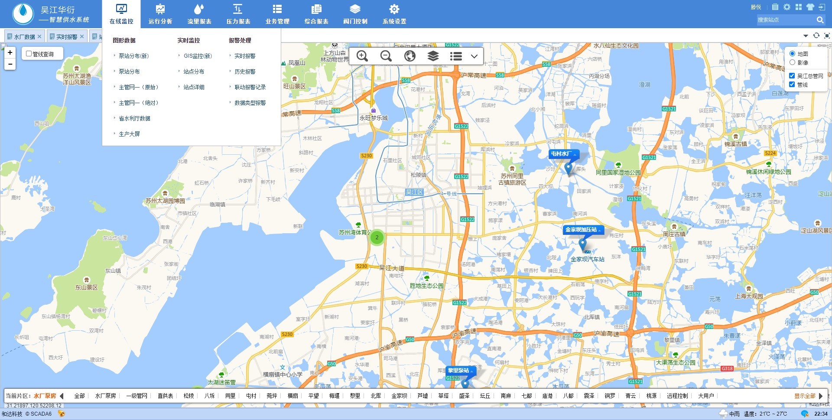Select the 地图 map radio option
The width and height of the screenshot is (832, 420).
pos(792,54)
